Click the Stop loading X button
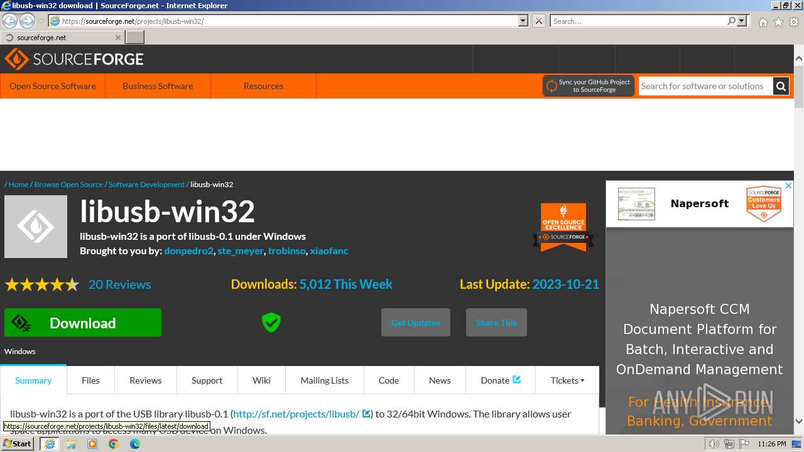The height and width of the screenshot is (452, 804). tap(539, 21)
